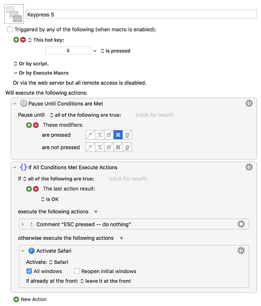Viewport: 261px width, 306px height.
Task: Remove trigger with red minus beside hot key
Action: (23, 40)
